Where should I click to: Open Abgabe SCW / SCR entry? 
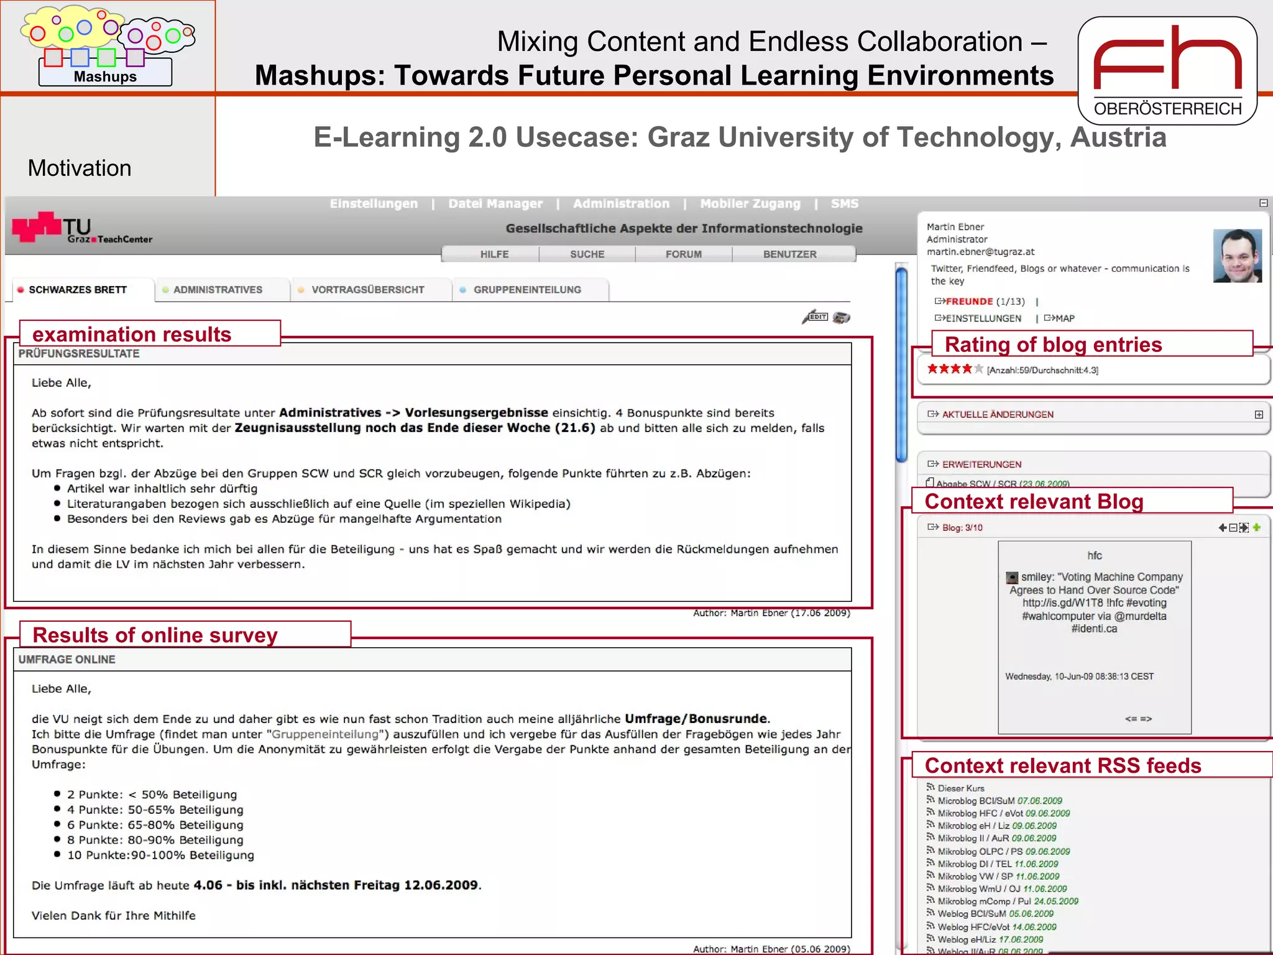pyautogui.click(x=1003, y=484)
